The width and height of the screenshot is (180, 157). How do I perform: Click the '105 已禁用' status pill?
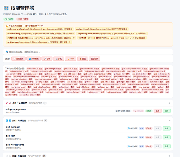click(x=23, y=19)
